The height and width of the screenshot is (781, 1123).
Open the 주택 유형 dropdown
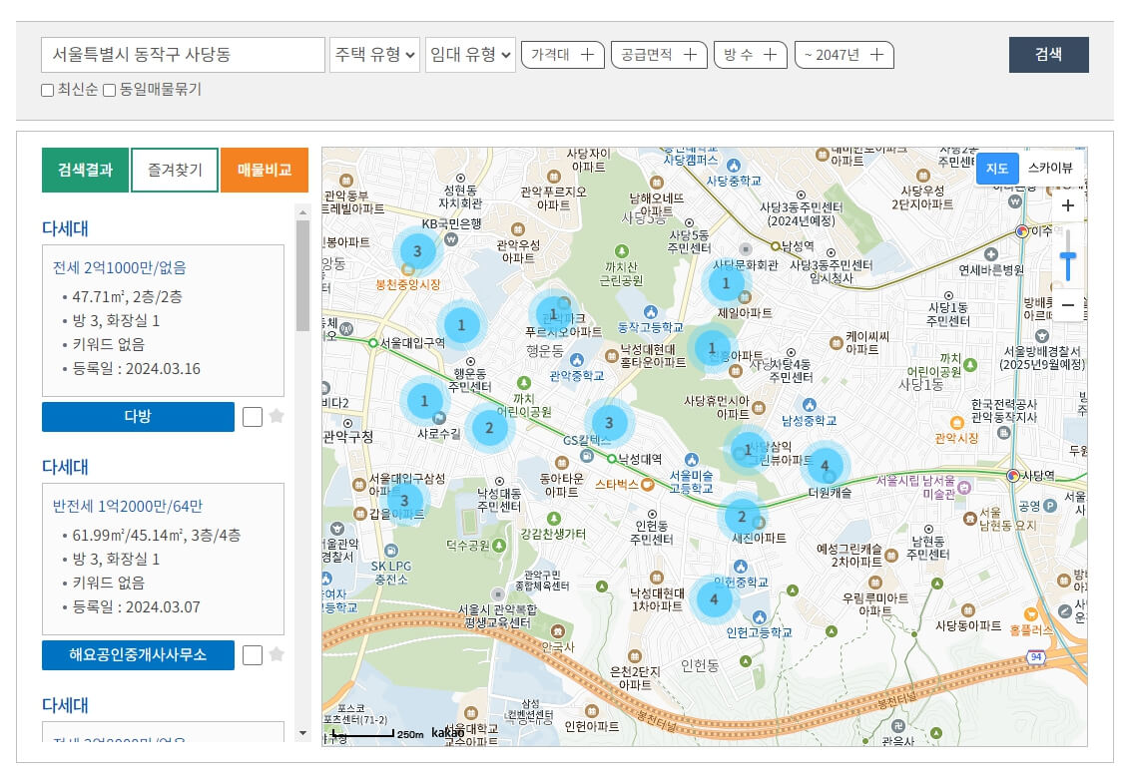[x=374, y=55]
